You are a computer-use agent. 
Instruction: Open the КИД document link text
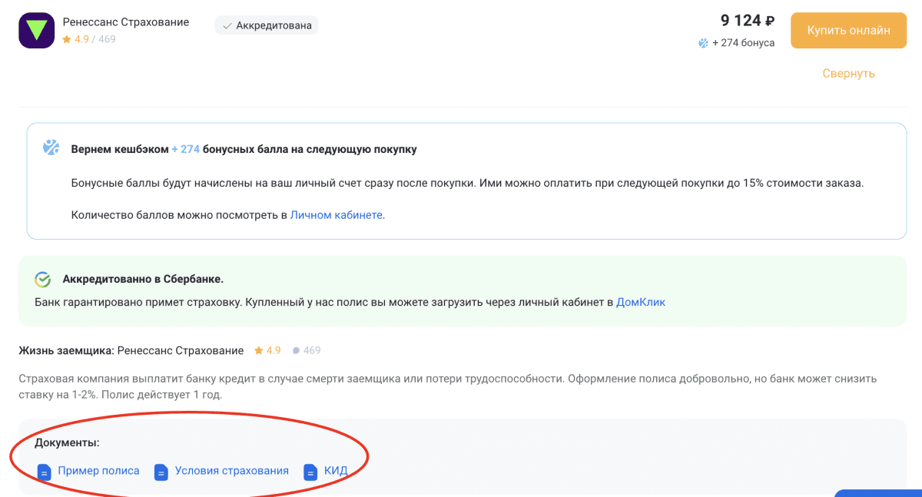(x=336, y=471)
